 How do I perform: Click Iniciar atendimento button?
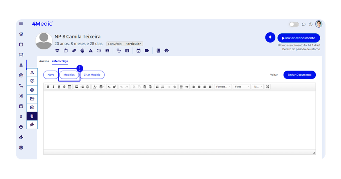point(299,38)
